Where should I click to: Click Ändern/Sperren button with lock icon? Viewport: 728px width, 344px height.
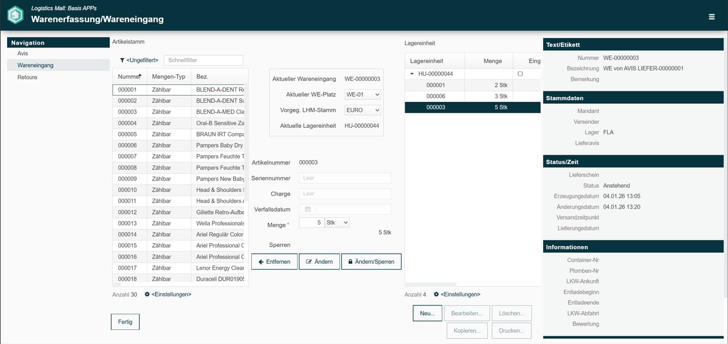click(372, 261)
